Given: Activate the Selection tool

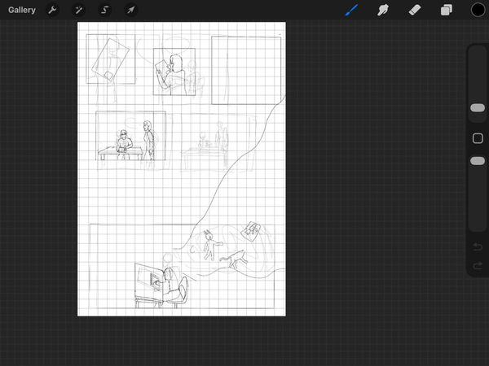Looking at the screenshot, I should [x=105, y=10].
